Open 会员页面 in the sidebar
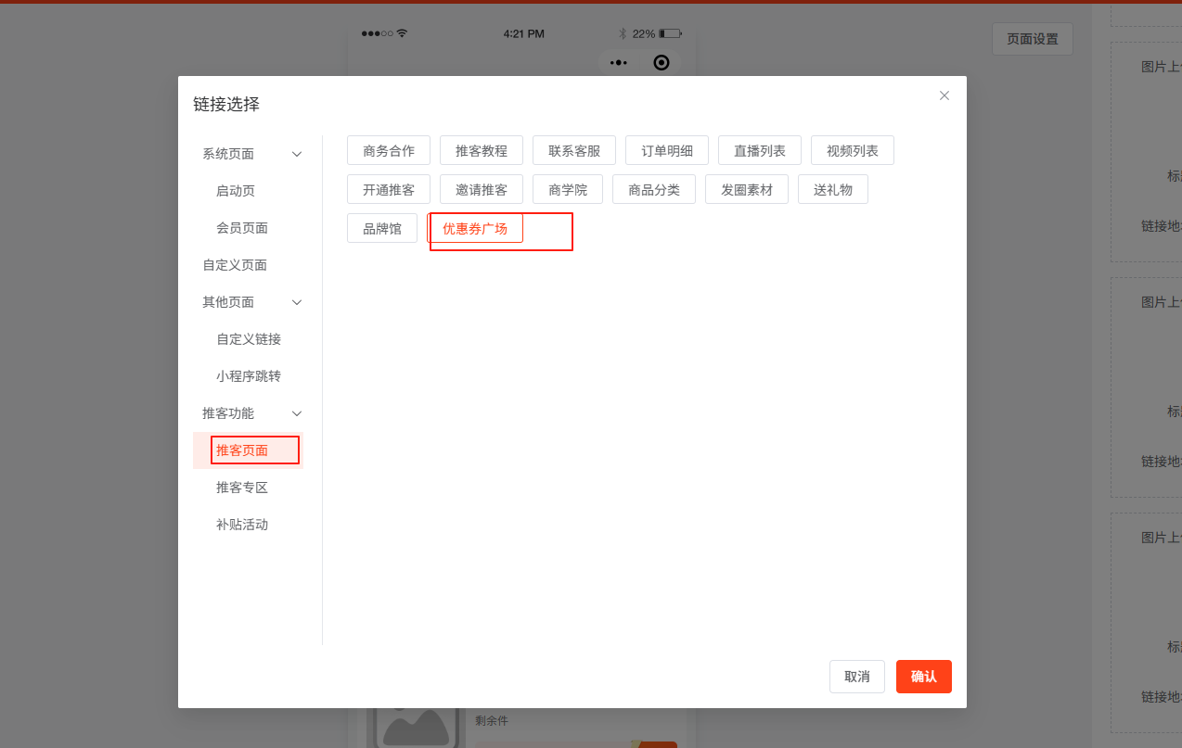The width and height of the screenshot is (1182, 748). 242,228
